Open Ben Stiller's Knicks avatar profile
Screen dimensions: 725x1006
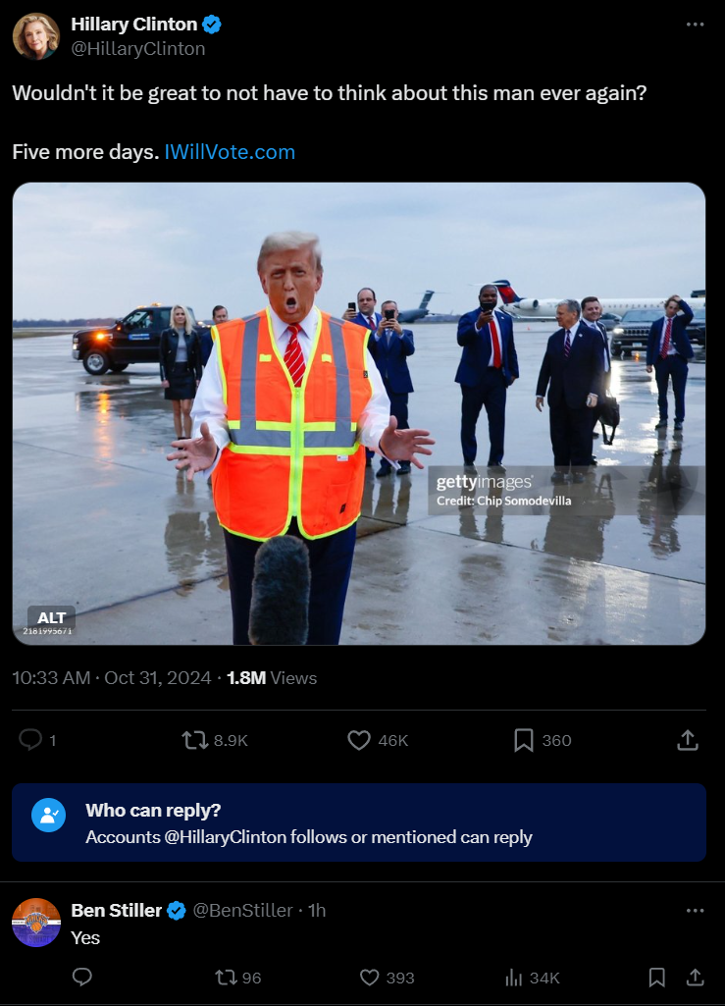[x=36, y=923]
